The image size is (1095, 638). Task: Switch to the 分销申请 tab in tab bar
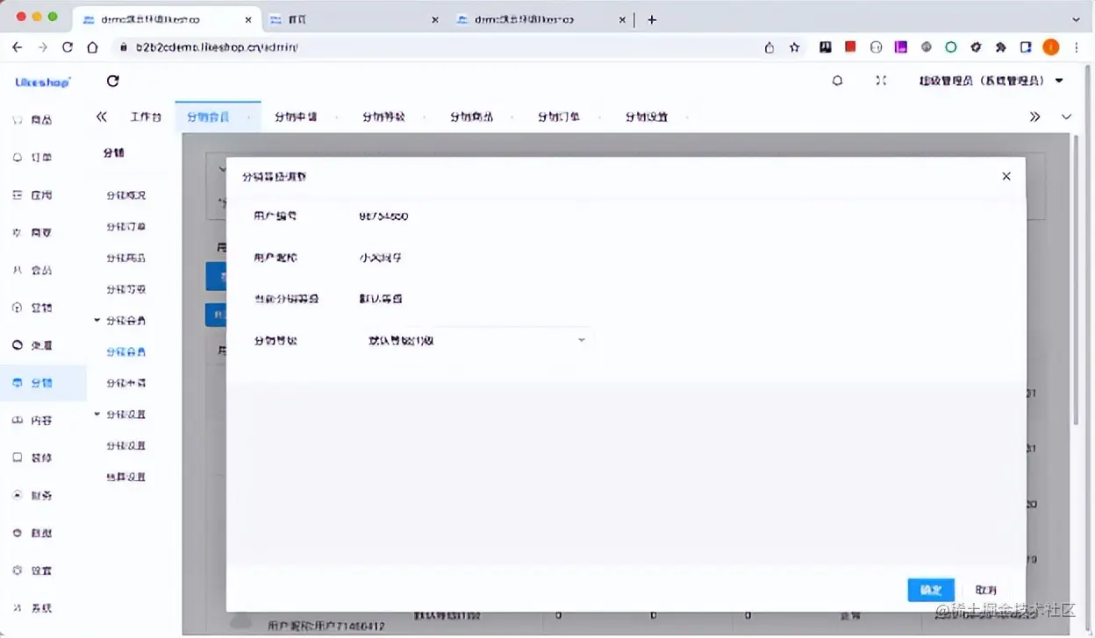click(296, 117)
